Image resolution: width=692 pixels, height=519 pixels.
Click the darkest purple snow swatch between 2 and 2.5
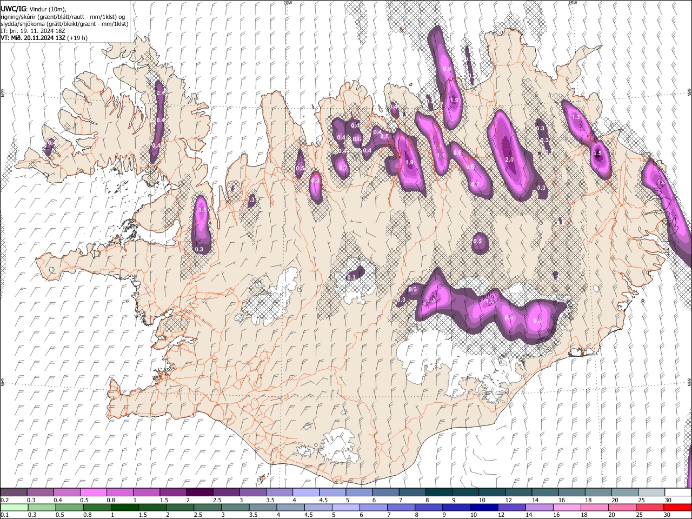(x=199, y=492)
